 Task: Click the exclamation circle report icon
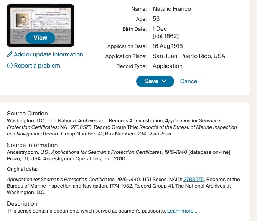10,66
